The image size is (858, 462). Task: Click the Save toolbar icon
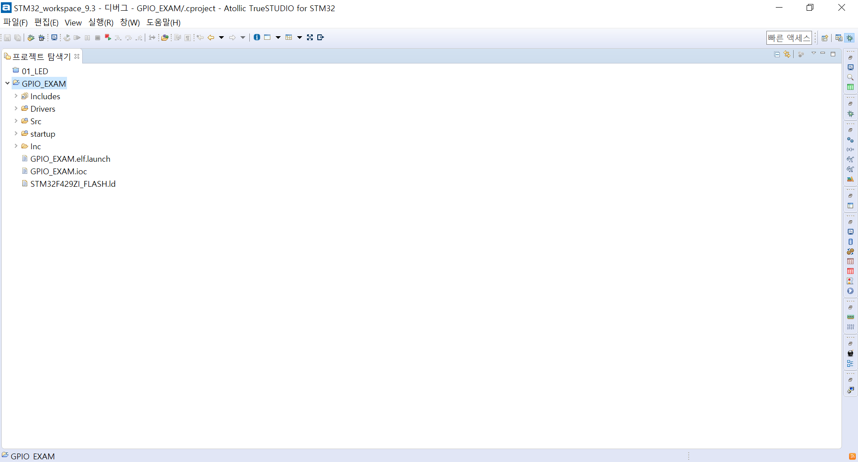click(7, 38)
